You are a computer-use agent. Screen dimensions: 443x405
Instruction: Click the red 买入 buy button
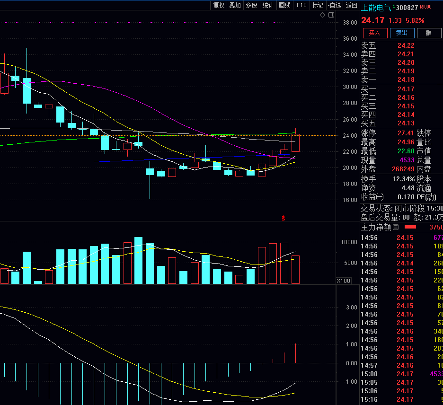coord(375,33)
